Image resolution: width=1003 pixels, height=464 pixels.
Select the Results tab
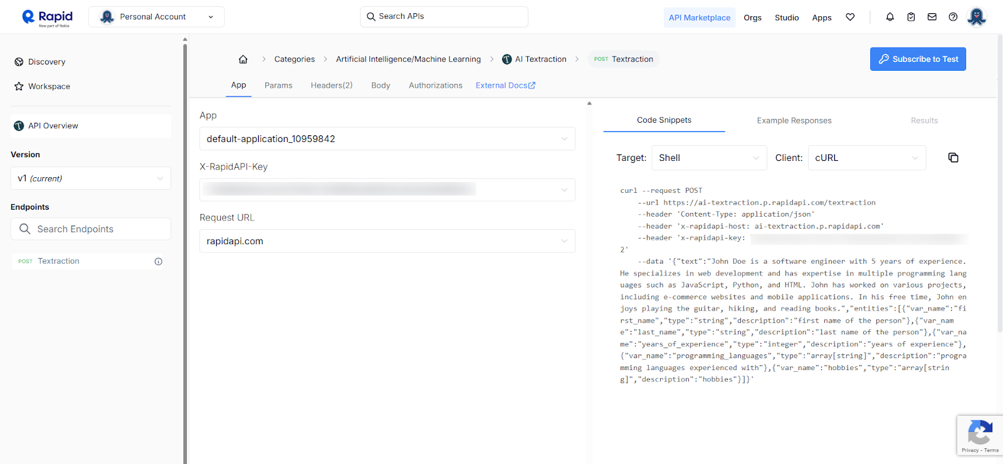click(925, 121)
